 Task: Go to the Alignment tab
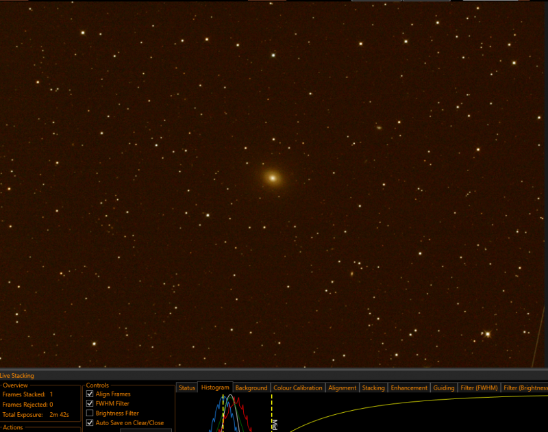(342, 387)
